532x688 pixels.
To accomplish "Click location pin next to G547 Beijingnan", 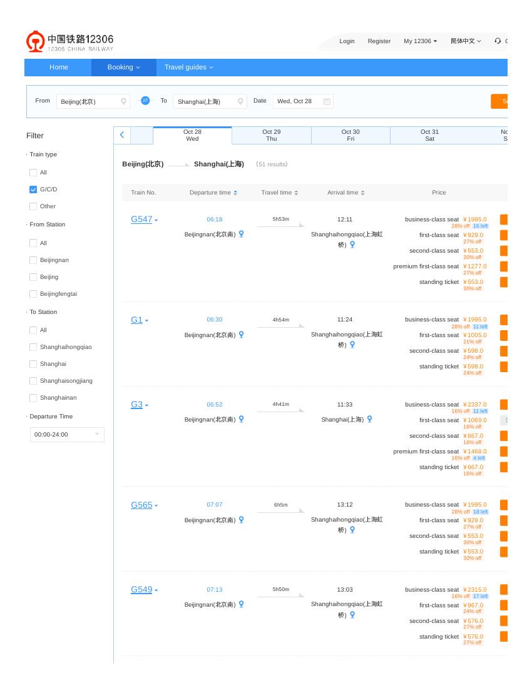I will (x=241, y=235).
